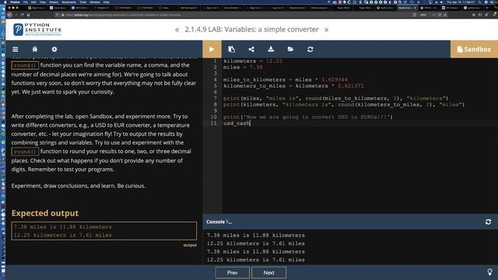Click expected output line '12.25 kilometers is 7.61 miles'

point(62,235)
